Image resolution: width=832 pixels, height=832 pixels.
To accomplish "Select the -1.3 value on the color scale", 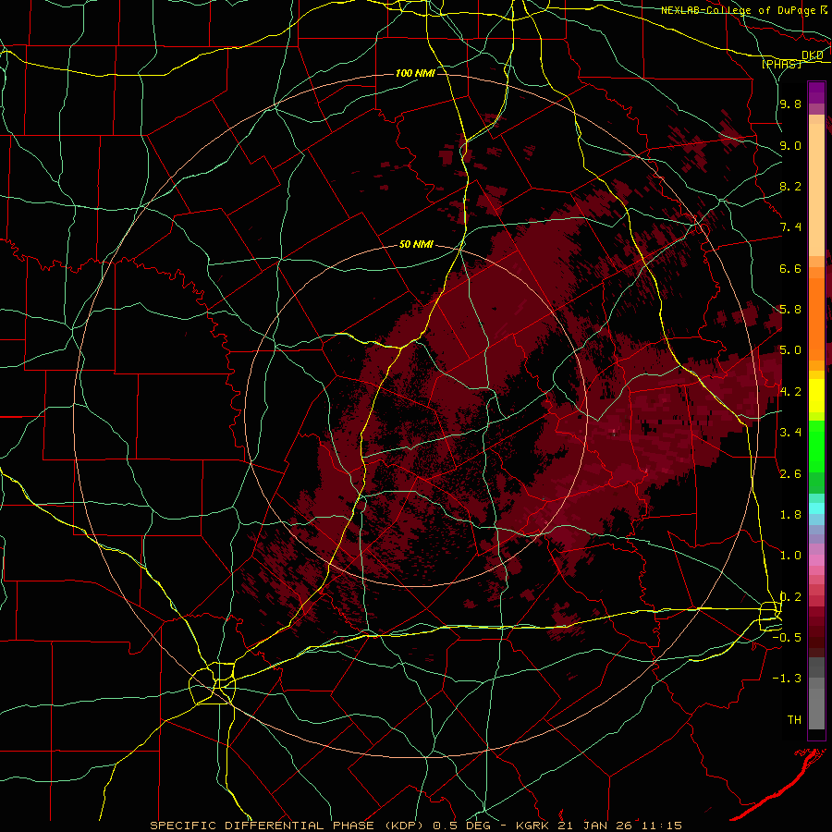I will 787,679.
